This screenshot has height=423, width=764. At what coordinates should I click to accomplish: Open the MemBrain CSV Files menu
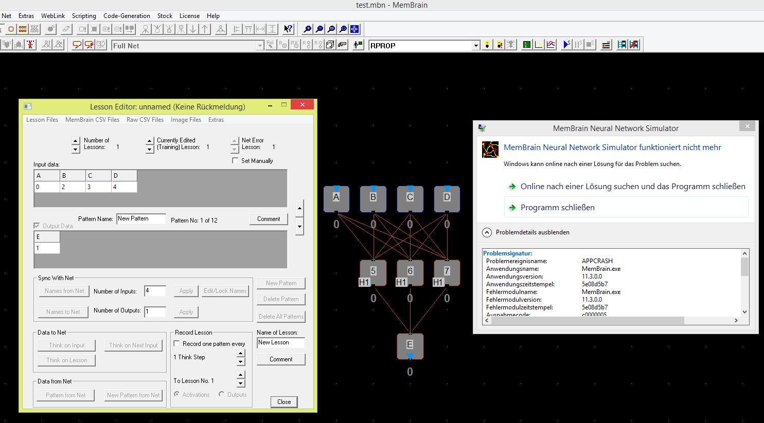pos(92,120)
